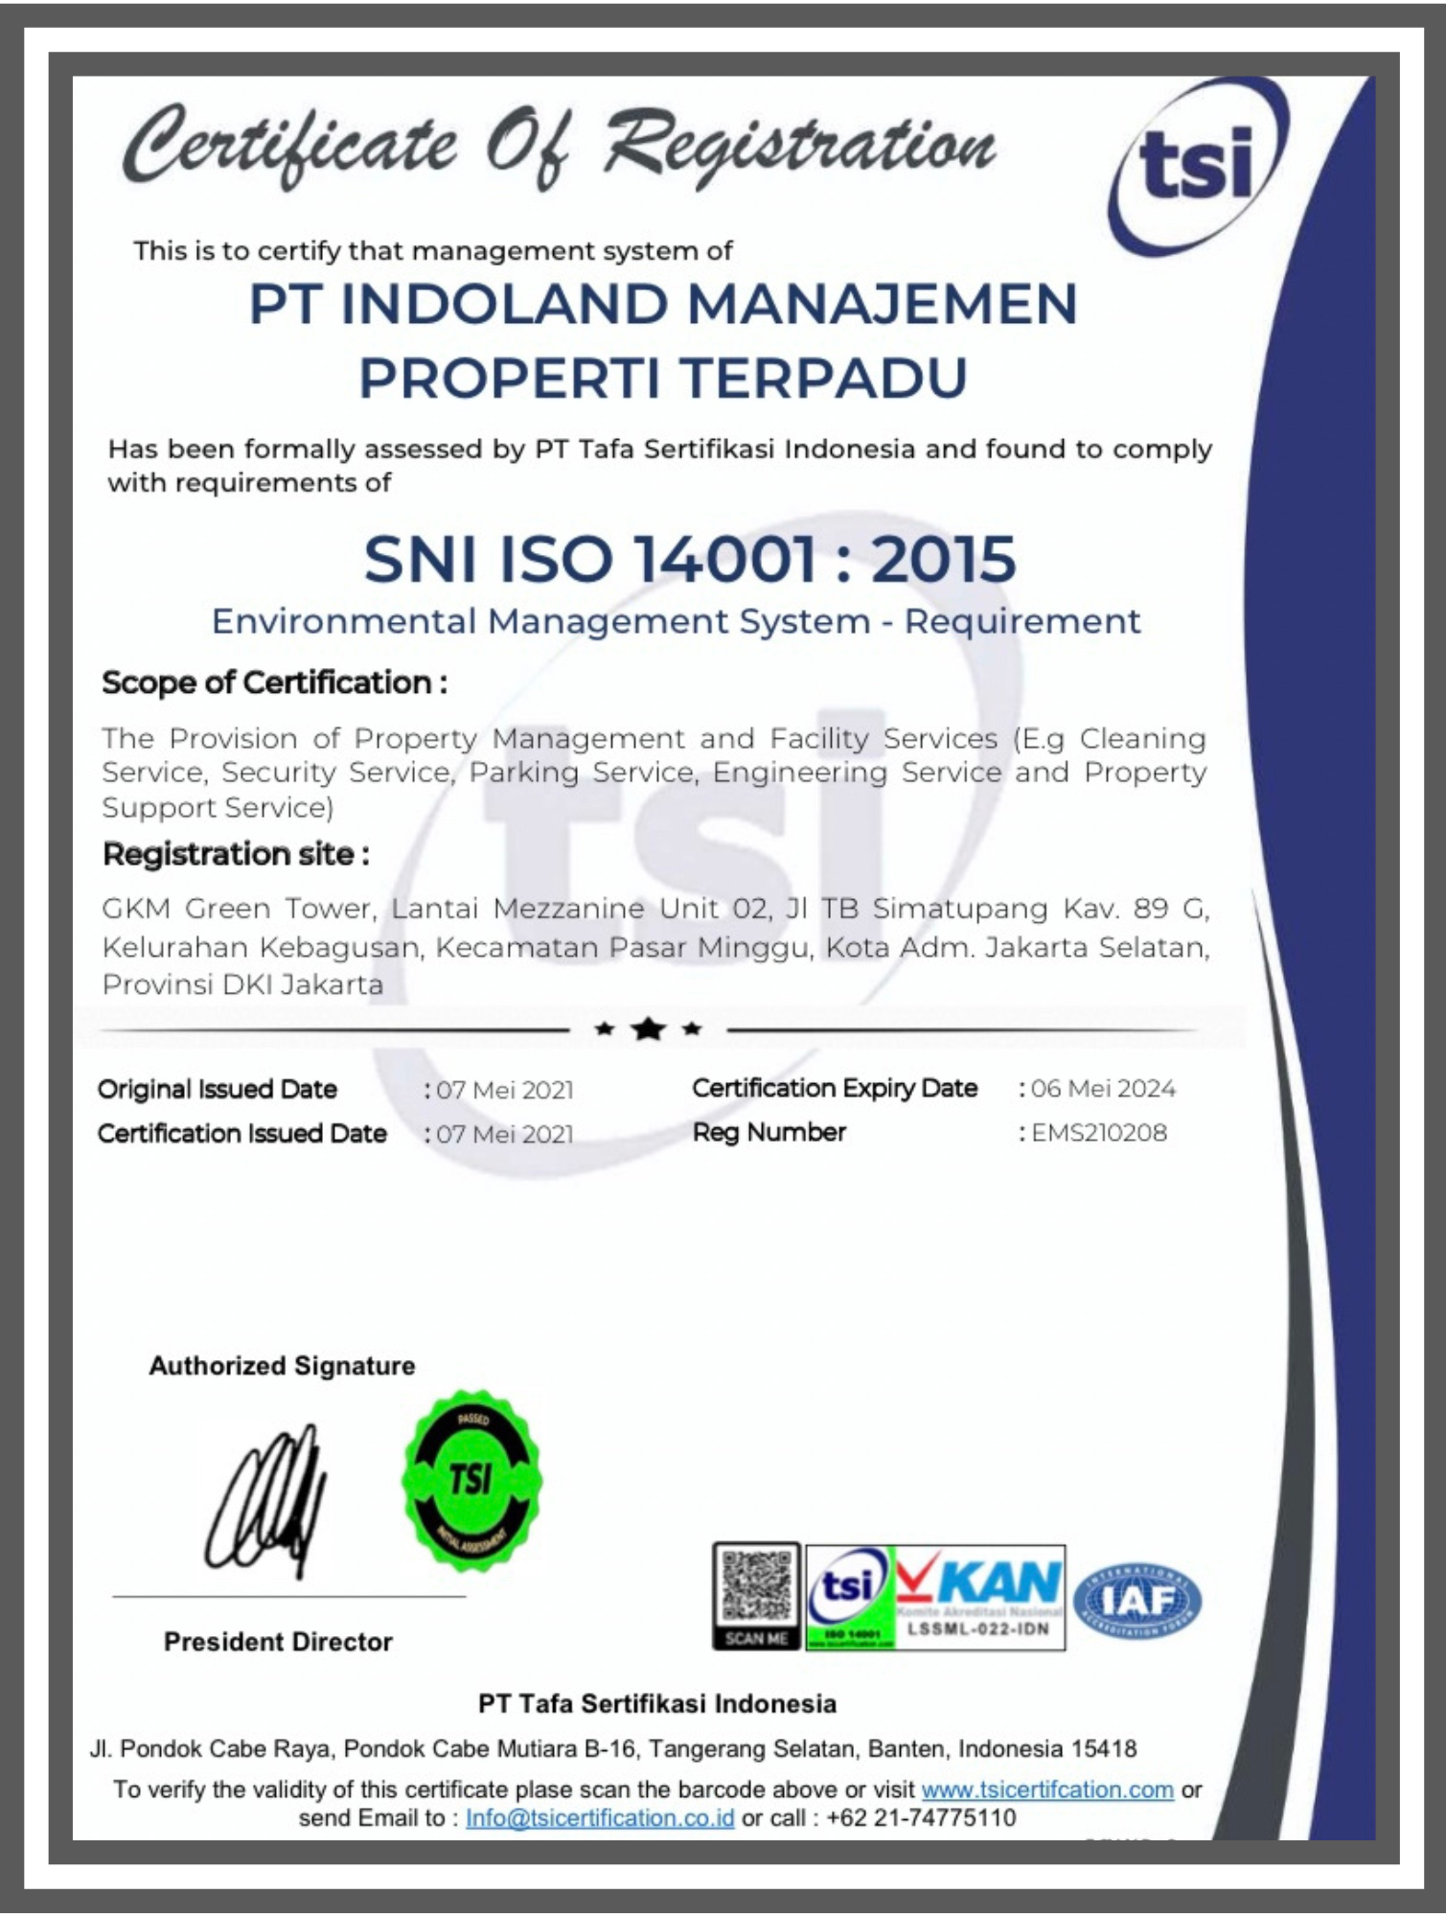
Task: Click the Reg Number label
Action: 769,1133
